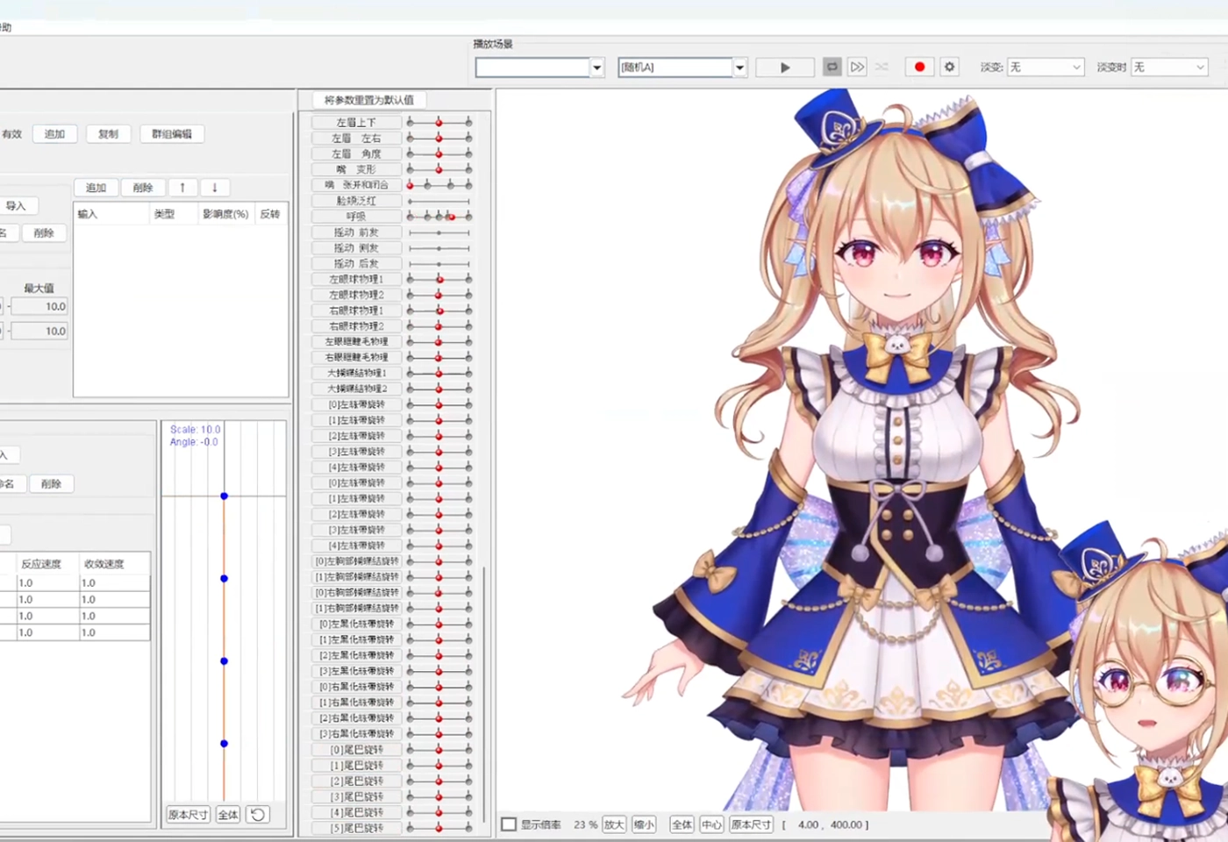The width and height of the screenshot is (1228, 842).
Task: Click the shuffle playback icon
Action: (882, 67)
